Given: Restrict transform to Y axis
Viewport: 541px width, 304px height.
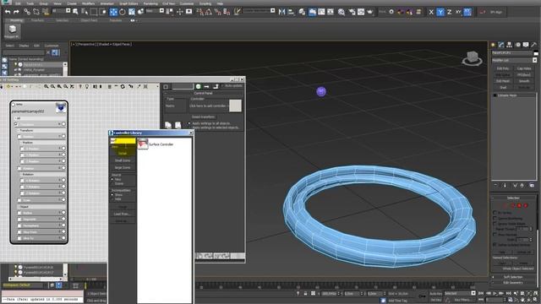Looking at the screenshot, I should coord(440,12).
